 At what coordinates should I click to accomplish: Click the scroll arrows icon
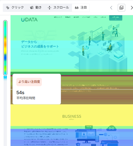[x=49, y=8]
